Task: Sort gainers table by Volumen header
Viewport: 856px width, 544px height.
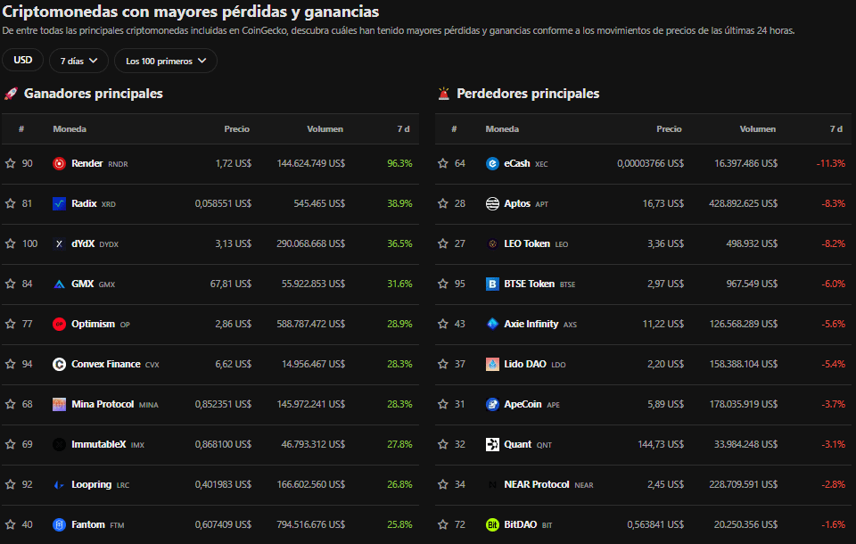Action: tap(325, 129)
